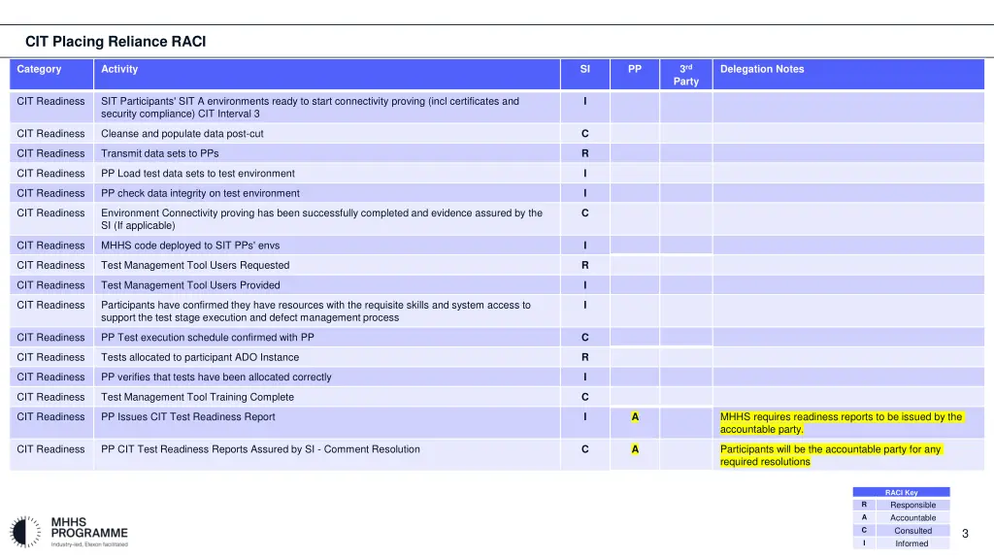Click the Delegation Notes column header
The height and width of the screenshot is (559, 994).
click(x=762, y=69)
